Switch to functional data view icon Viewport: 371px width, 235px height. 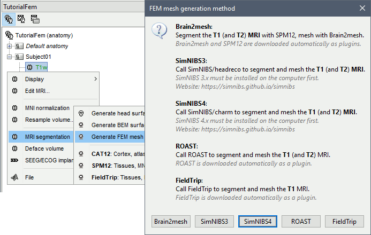tap(22, 19)
